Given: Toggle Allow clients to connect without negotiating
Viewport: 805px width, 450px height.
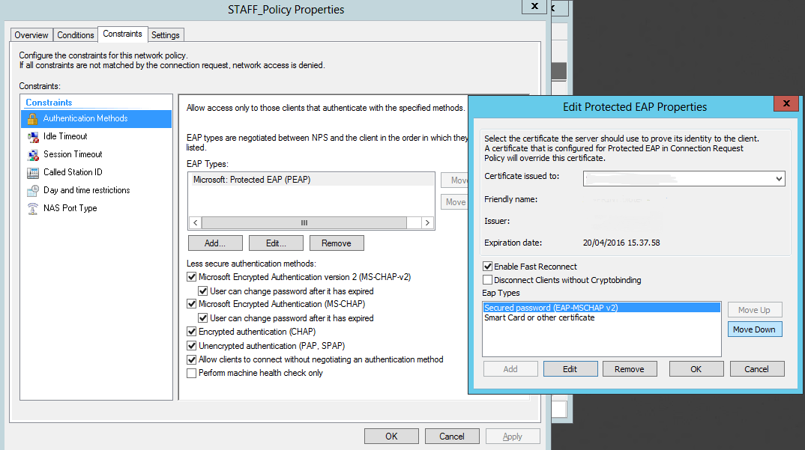Looking at the screenshot, I should (191, 359).
